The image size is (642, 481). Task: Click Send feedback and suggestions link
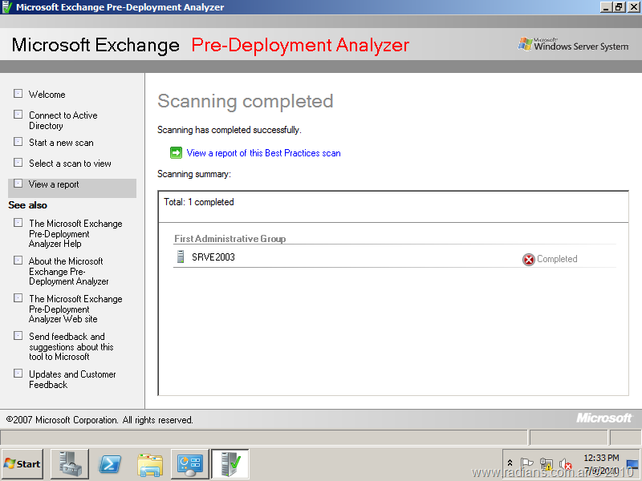click(x=71, y=346)
